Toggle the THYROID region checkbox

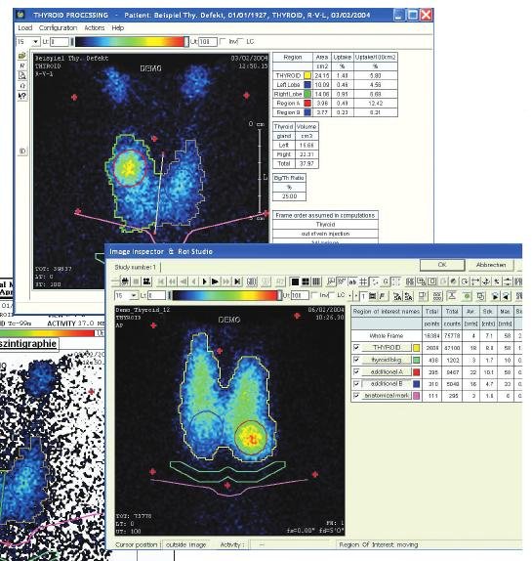(356, 347)
